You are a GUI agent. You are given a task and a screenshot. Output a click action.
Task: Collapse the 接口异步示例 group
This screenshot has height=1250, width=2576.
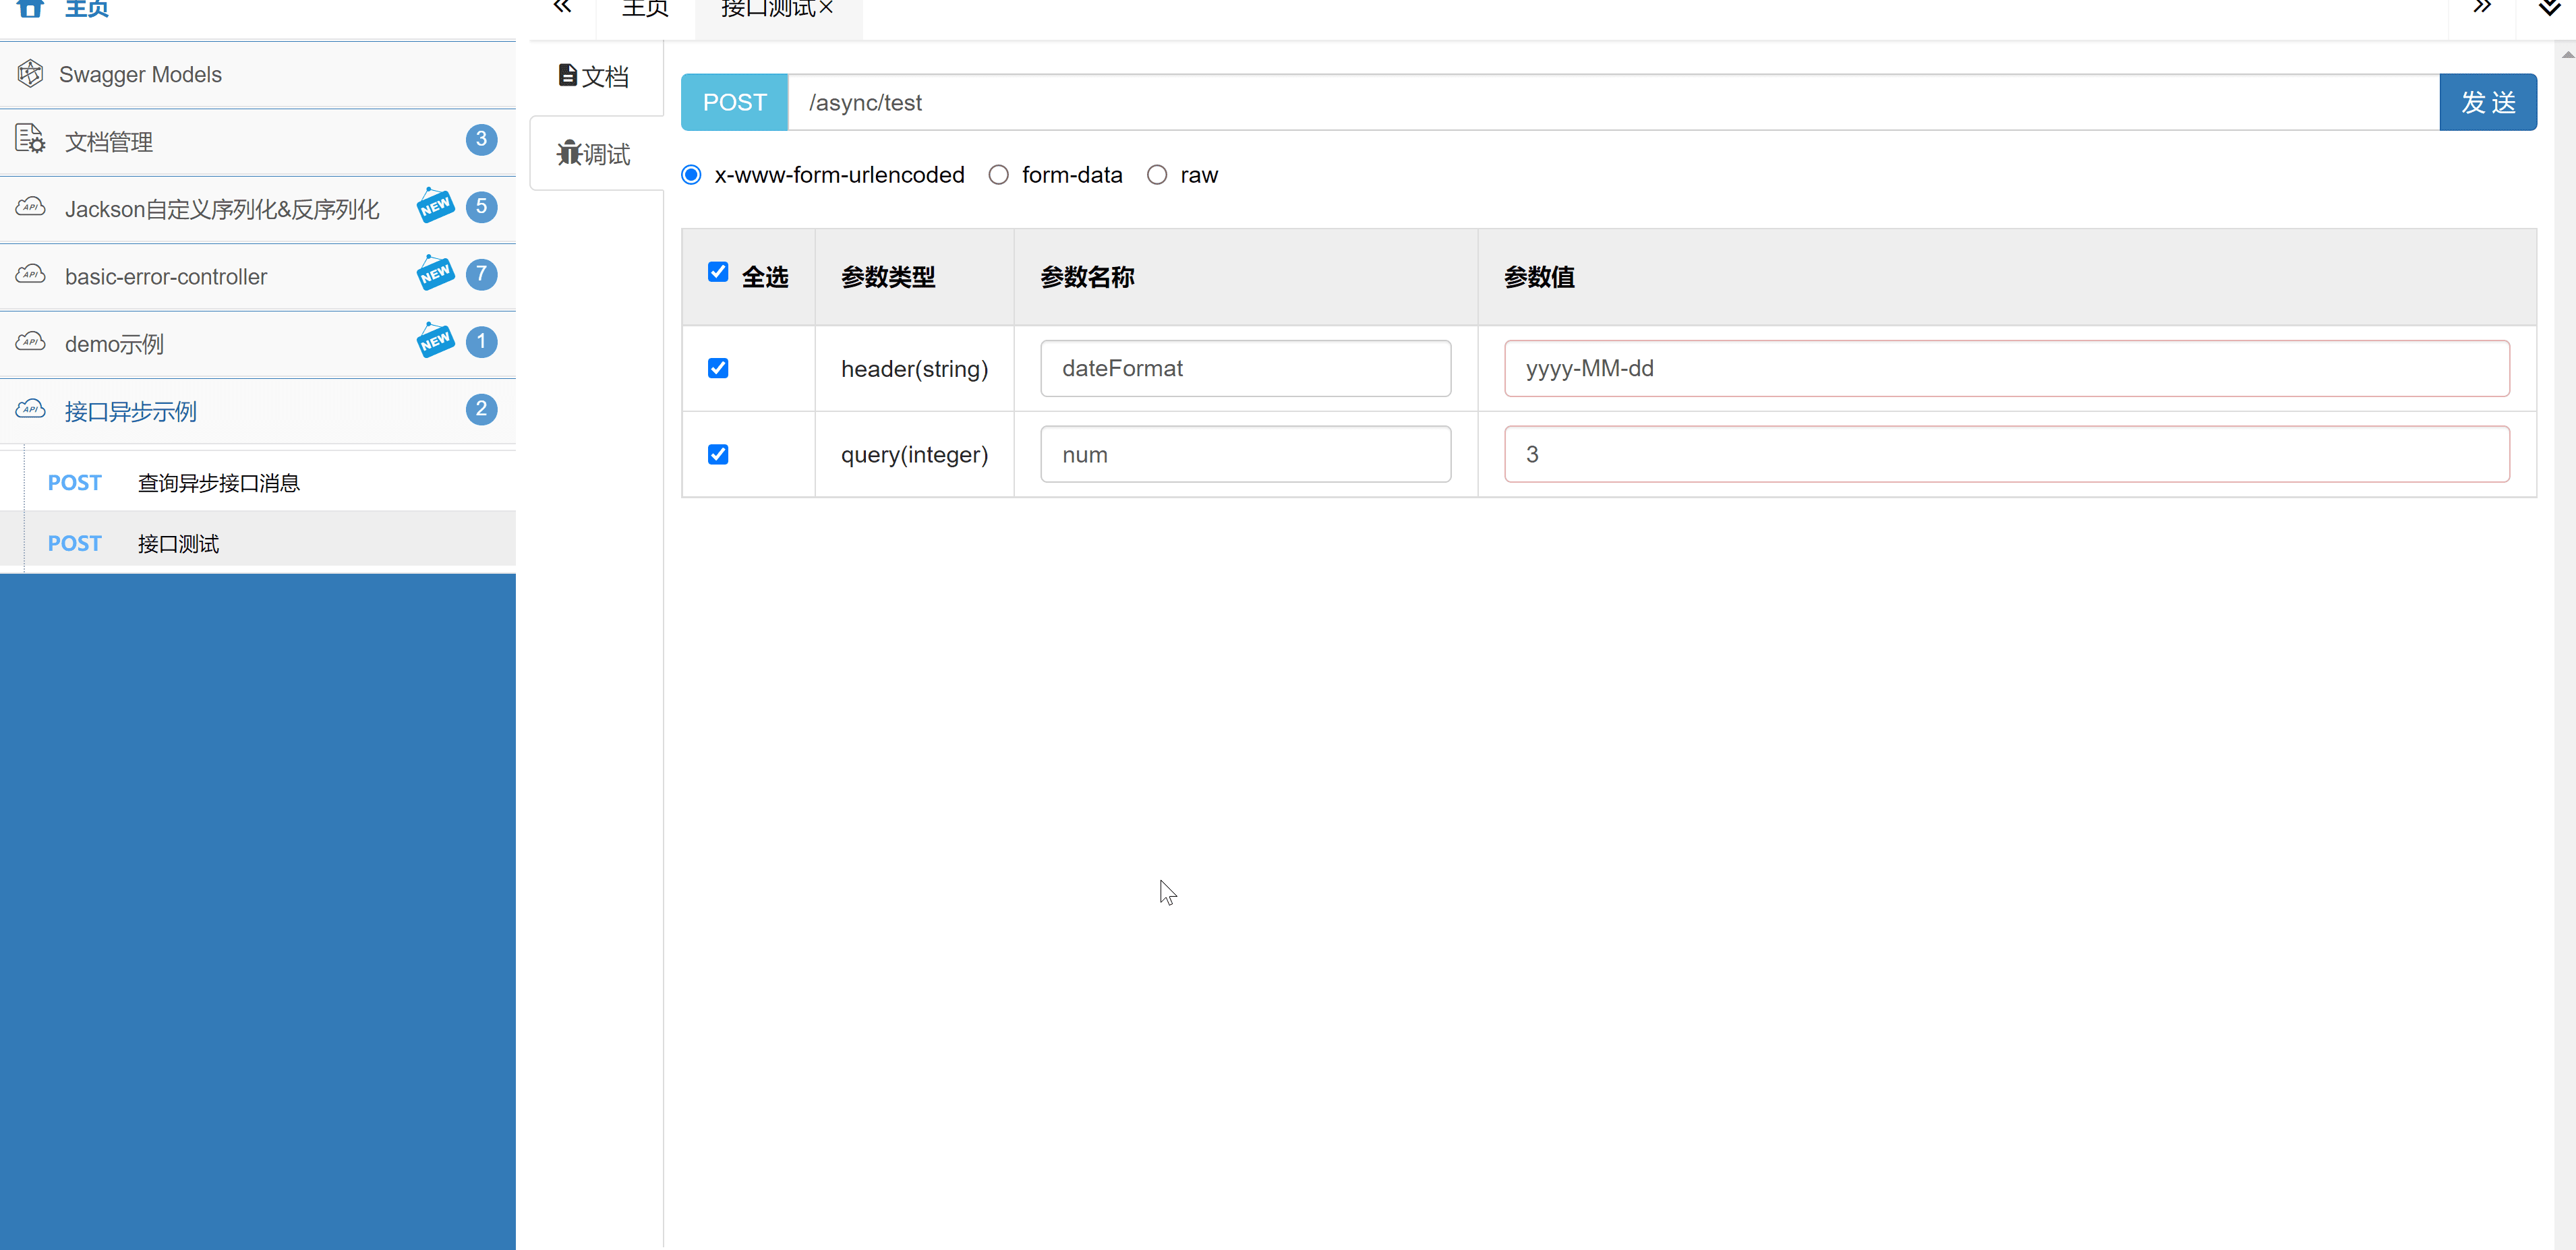(x=258, y=411)
